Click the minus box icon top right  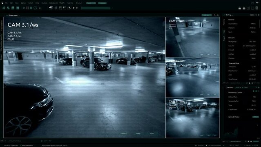pyautogui.click(x=252, y=8)
